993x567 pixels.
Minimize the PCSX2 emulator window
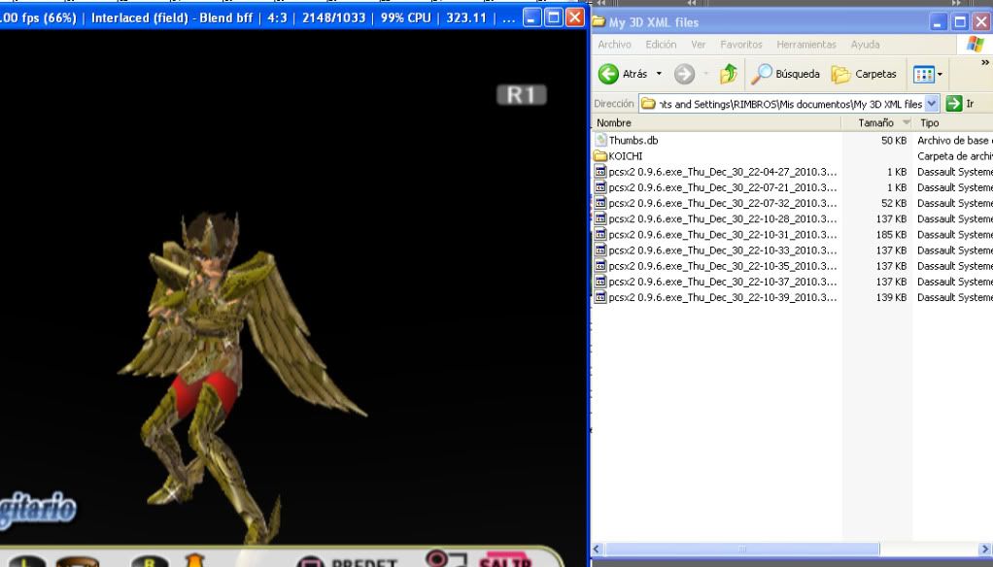pos(532,17)
